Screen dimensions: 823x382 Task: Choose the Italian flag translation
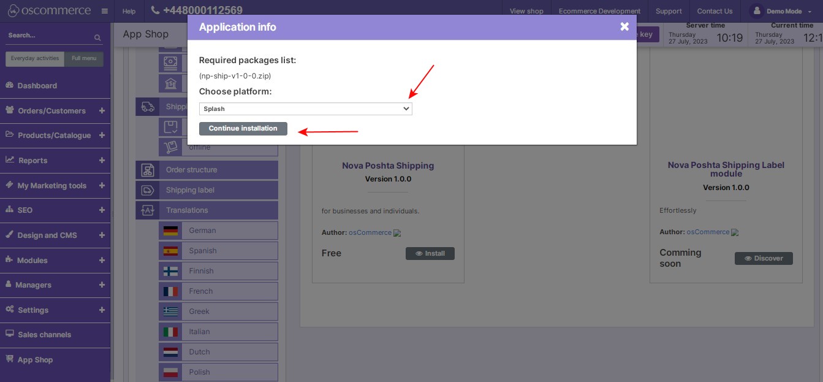pos(218,332)
